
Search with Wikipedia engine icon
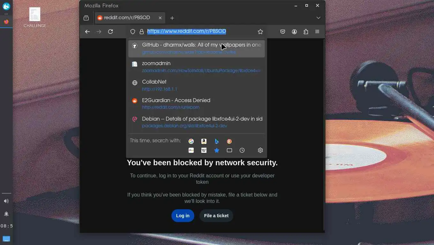(204, 150)
